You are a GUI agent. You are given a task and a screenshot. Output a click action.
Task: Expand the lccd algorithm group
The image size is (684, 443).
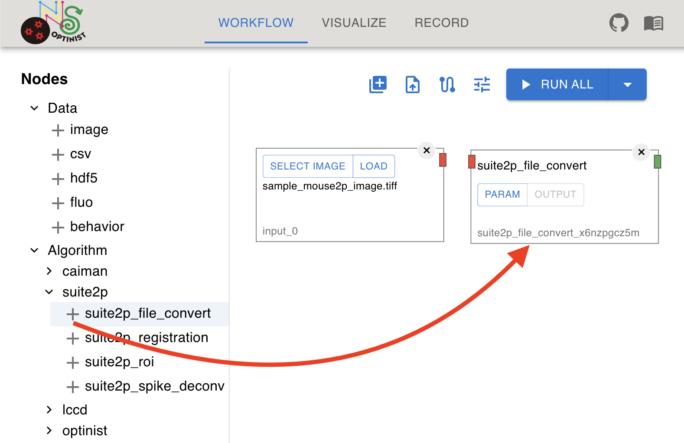click(49, 410)
